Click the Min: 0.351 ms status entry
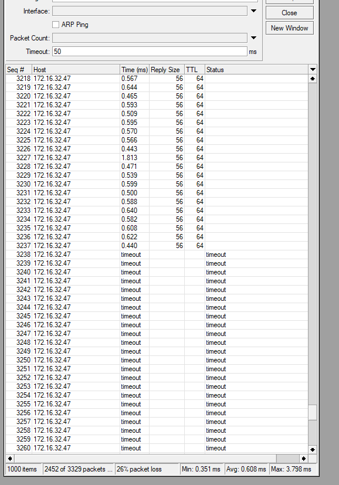339x485 pixels. (202, 469)
